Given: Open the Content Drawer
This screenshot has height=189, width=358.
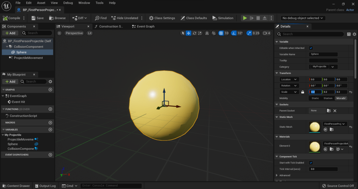Looking at the screenshot, I should click(16, 186).
